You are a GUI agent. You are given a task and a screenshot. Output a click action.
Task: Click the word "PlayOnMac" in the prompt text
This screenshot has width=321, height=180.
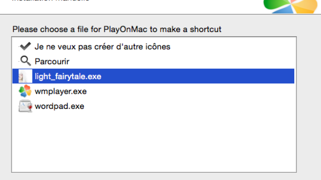point(125,30)
